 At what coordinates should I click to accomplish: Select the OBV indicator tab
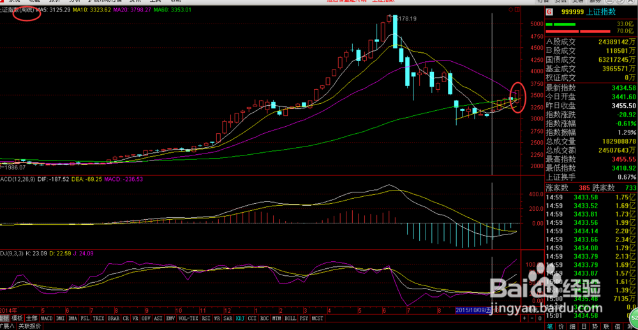[x=145, y=319]
